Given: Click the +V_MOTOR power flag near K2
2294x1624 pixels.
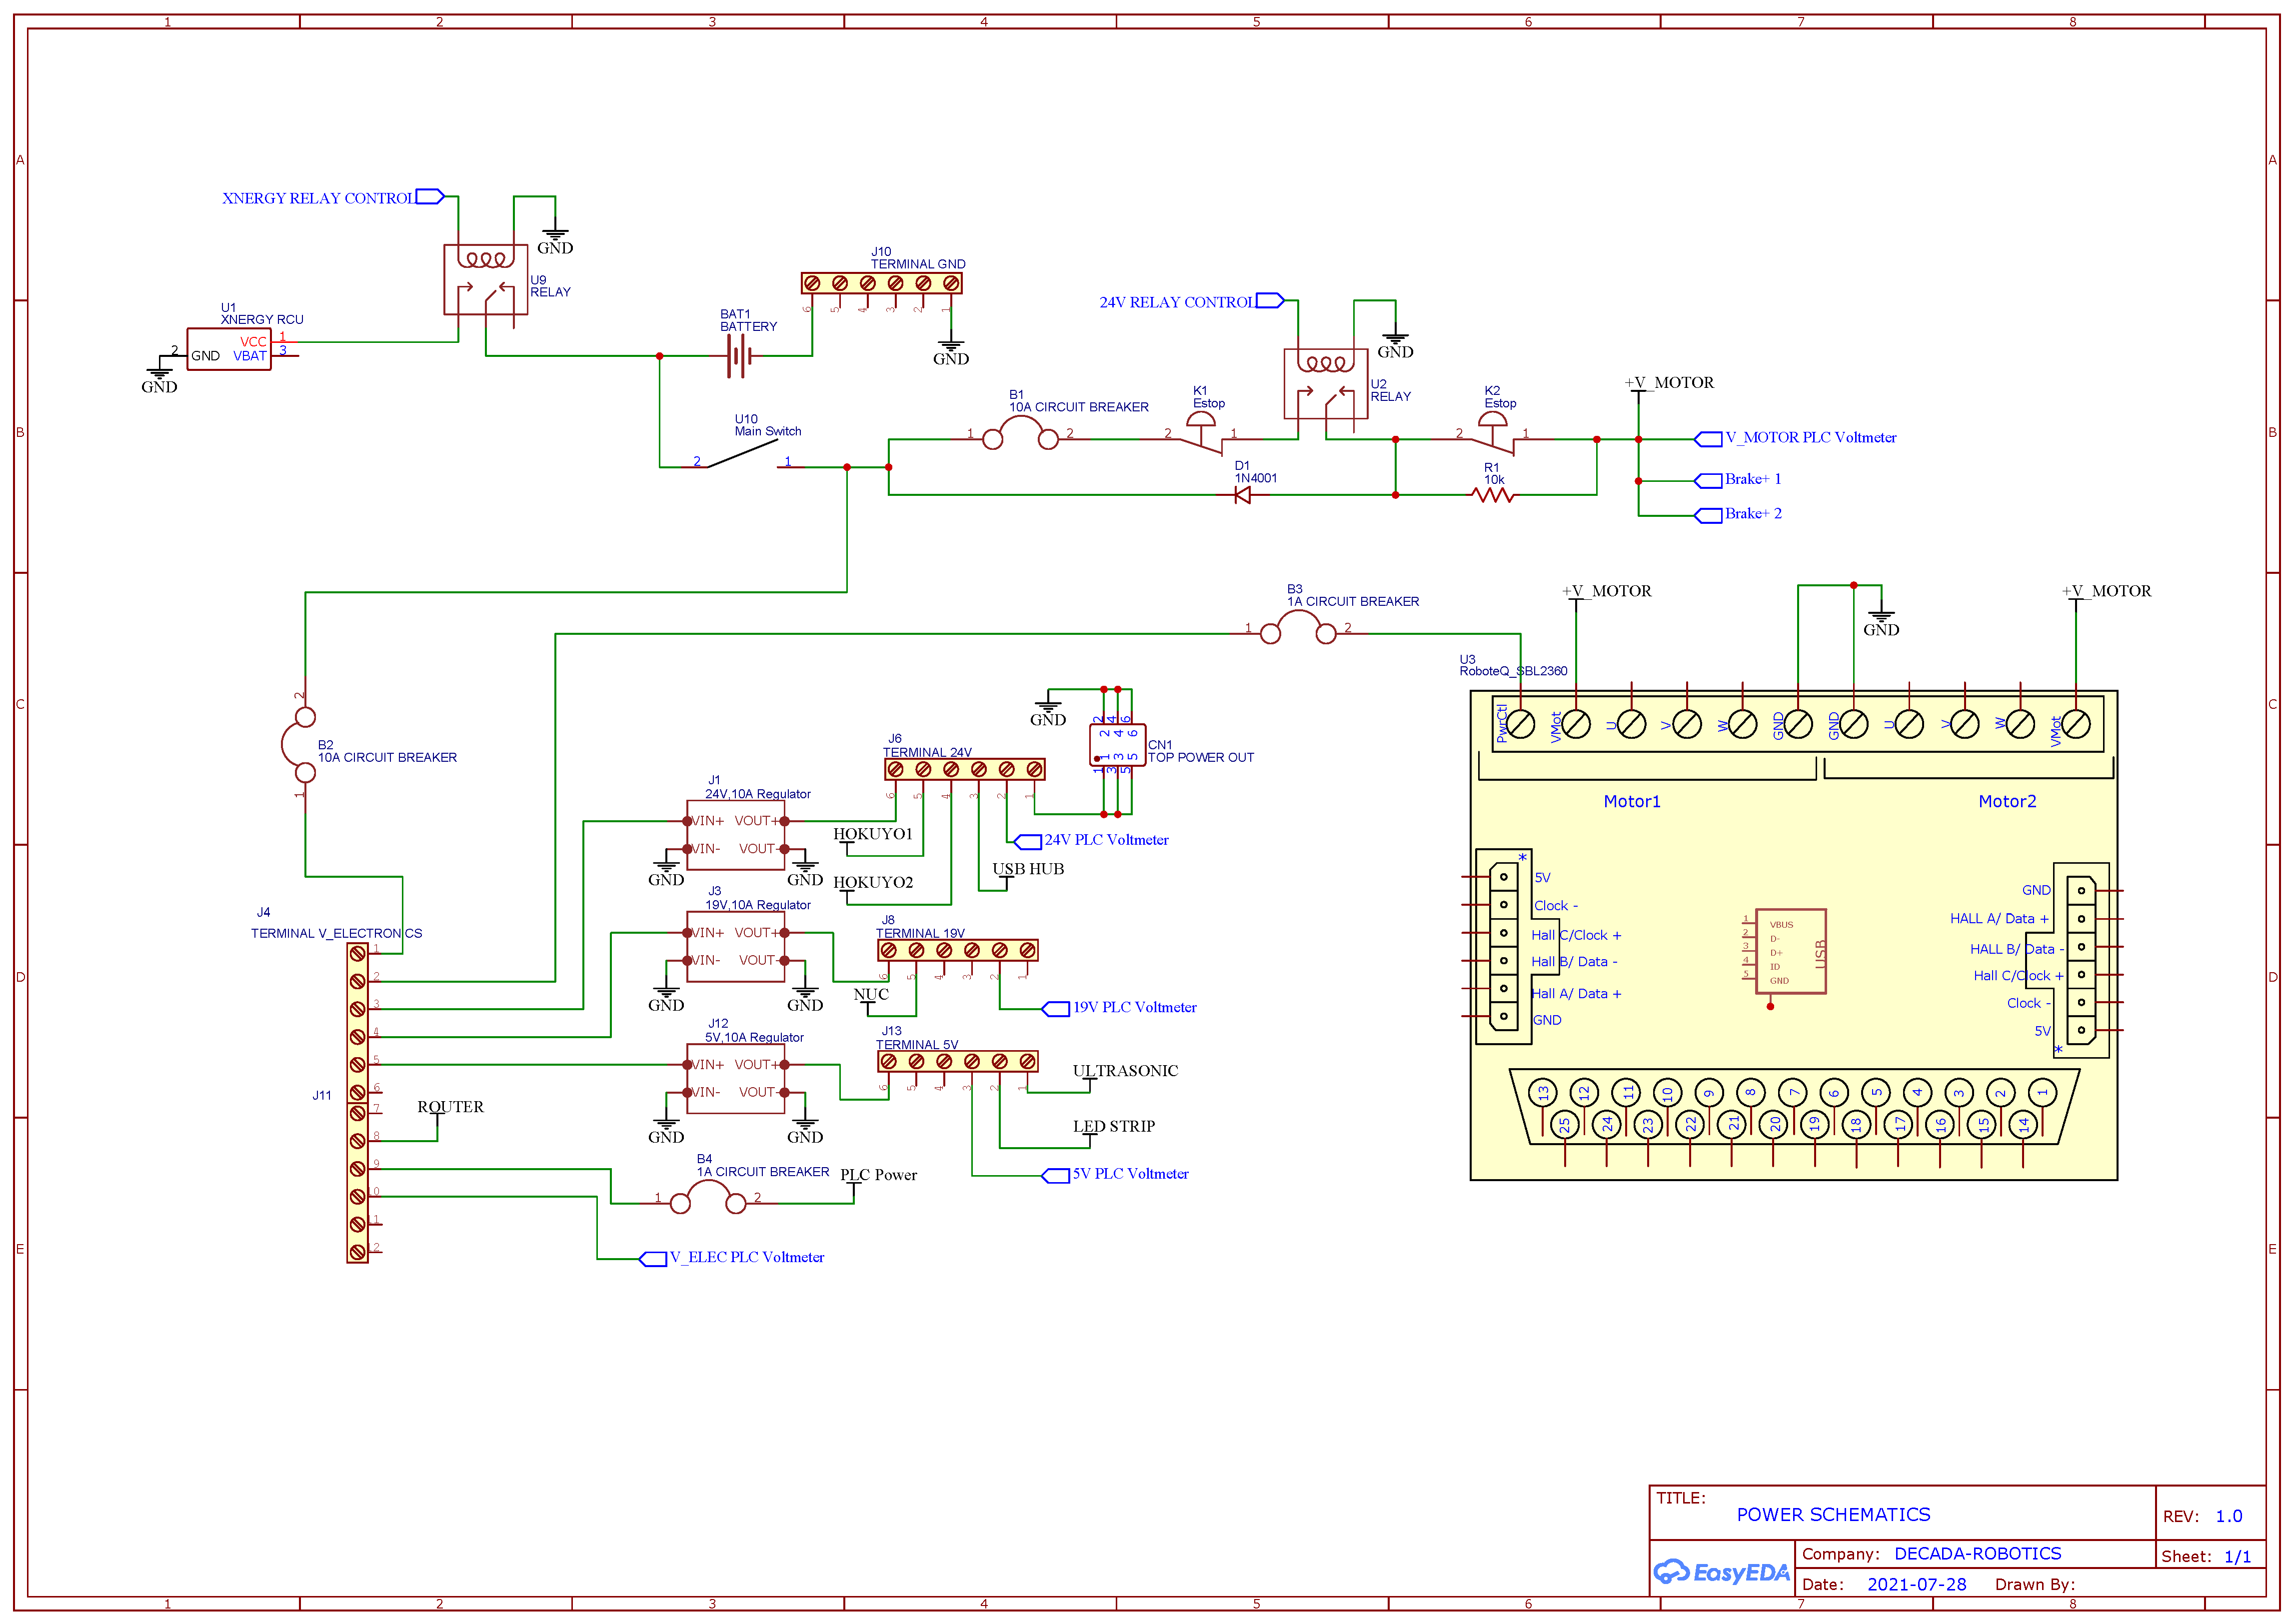Looking at the screenshot, I should pyautogui.click(x=1669, y=384).
